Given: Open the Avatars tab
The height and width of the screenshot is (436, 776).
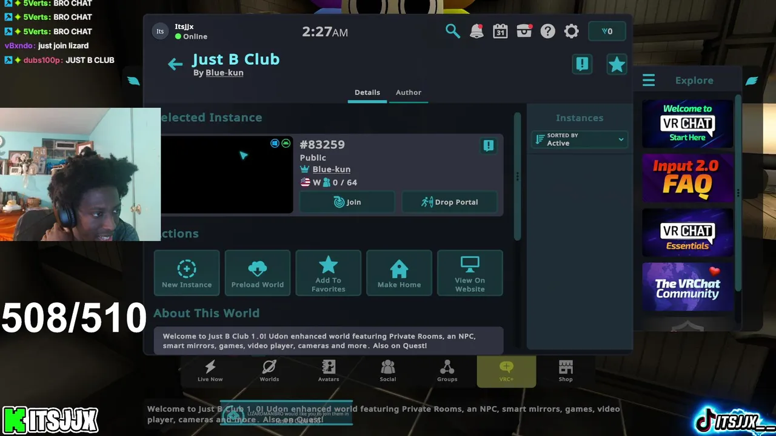Looking at the screenshot, I should (329, 371).
